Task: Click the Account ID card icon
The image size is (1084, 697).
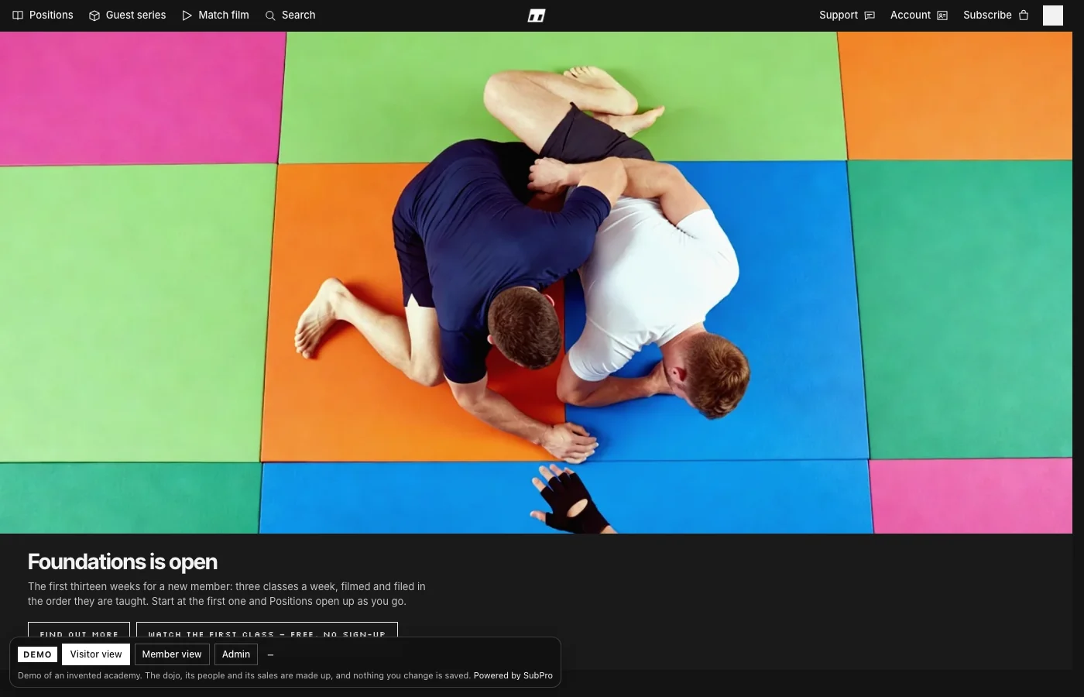Action: tap(942, 15)
